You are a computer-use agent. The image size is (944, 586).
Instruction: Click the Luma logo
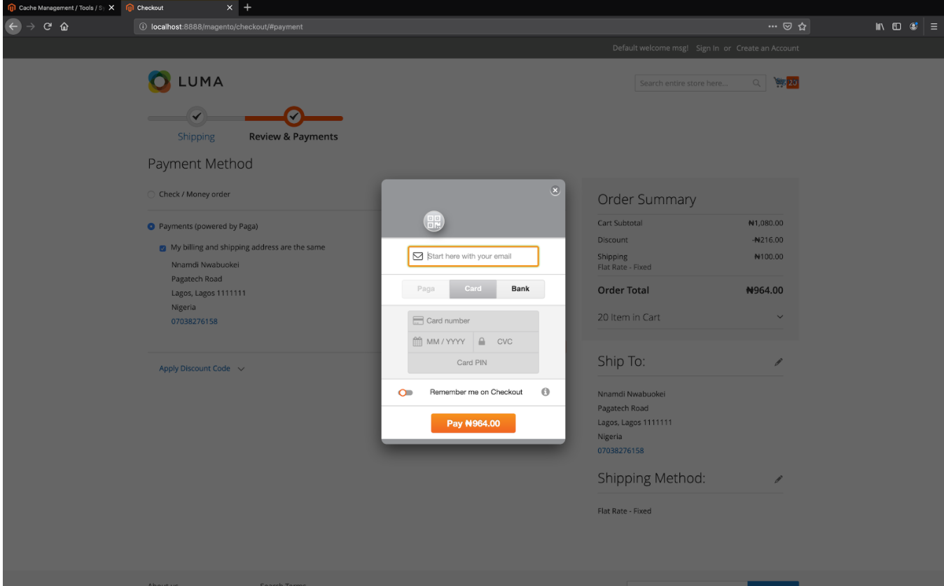(186, 81)
